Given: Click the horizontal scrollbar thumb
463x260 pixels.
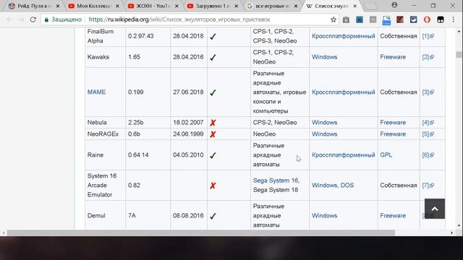Looking at the screenshot, I should pyautogui.click(x=201, y=233).
